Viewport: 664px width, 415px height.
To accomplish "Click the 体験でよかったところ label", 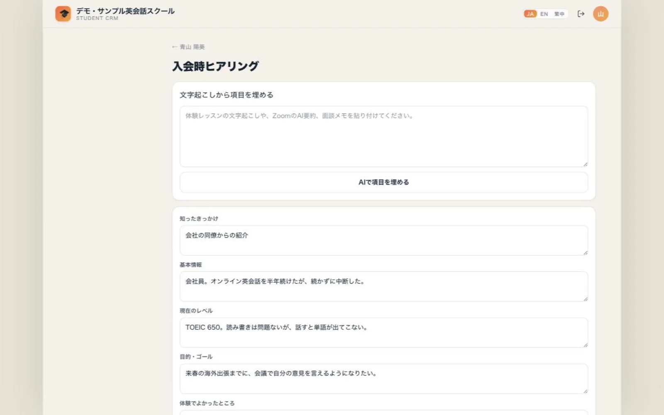I will [x=207, y=403].
